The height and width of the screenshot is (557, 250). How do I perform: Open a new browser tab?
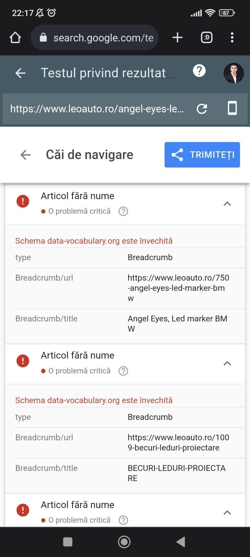[x=177, y=38]
